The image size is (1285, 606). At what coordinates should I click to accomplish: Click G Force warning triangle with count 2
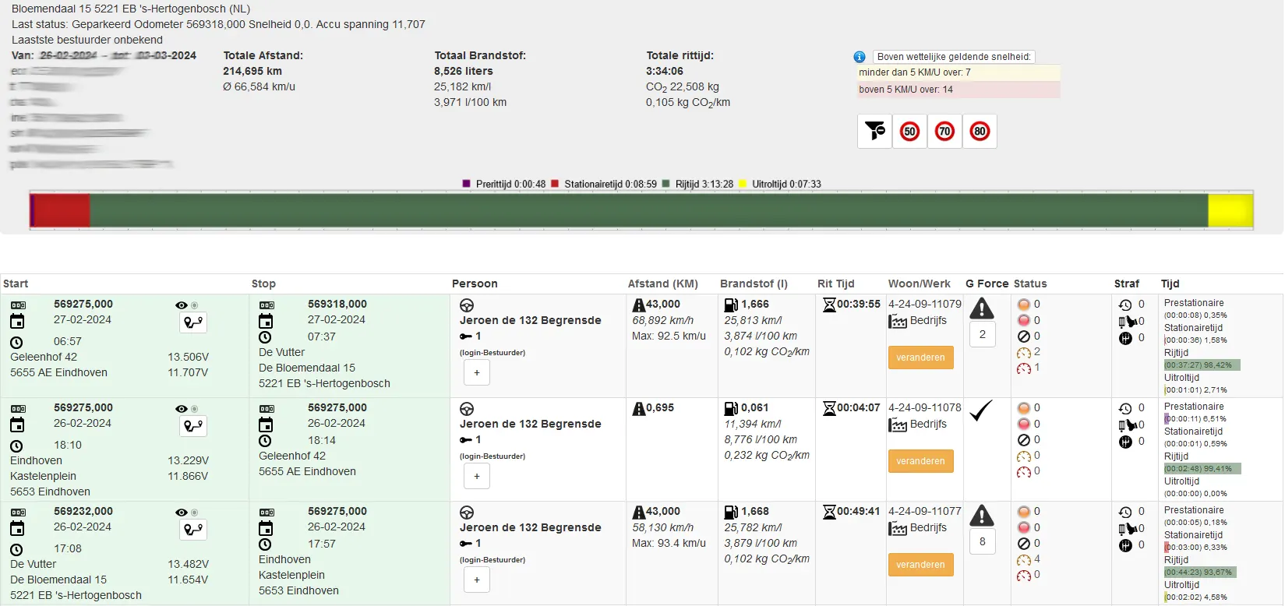point(982,309)
